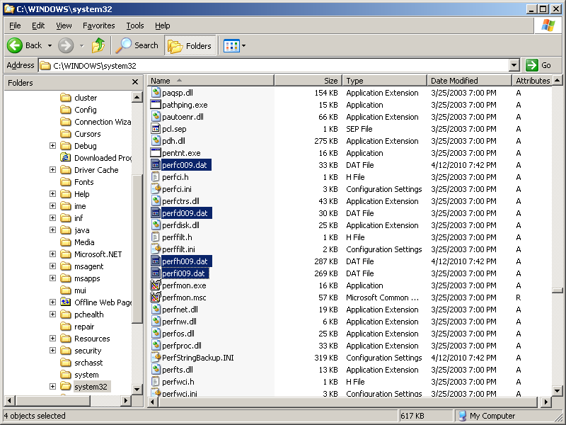Click the green Go arrow button

pyautogui.click(x=532, y=65)
